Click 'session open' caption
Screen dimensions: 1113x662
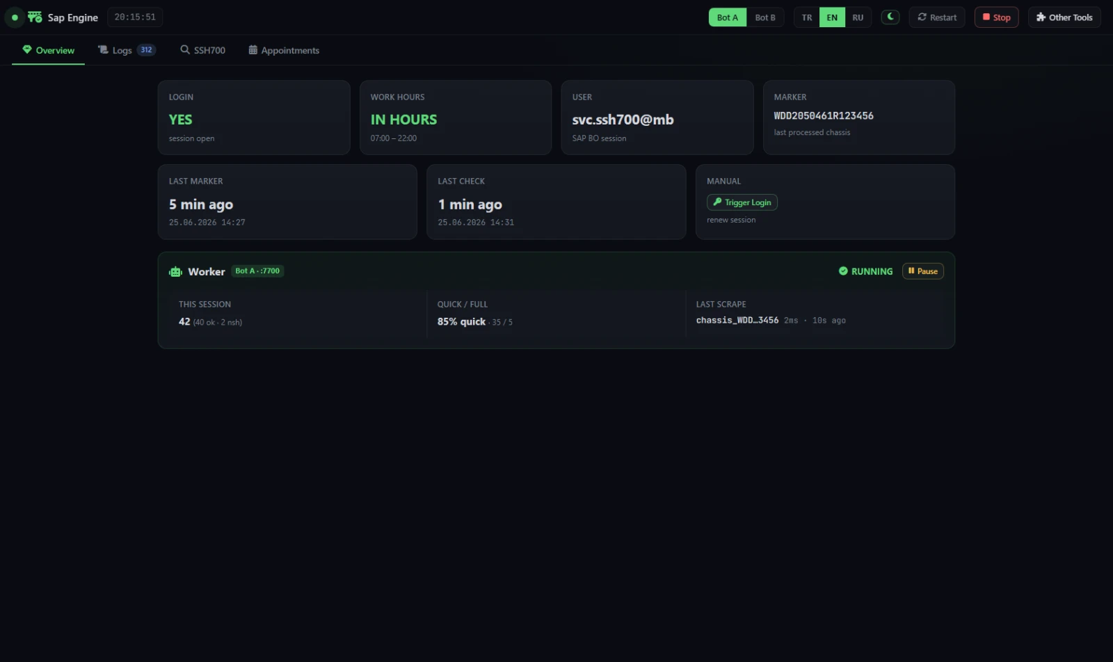tap(191, 138)
